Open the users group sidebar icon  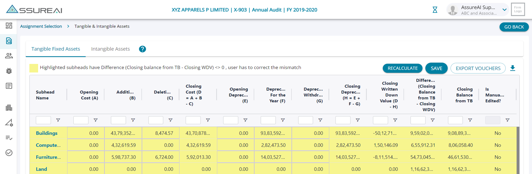[x=9, y=56]
